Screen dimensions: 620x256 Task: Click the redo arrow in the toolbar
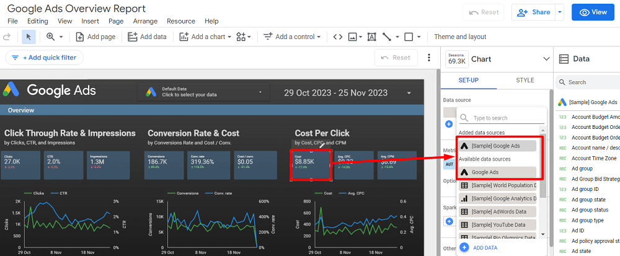(6, 37)
